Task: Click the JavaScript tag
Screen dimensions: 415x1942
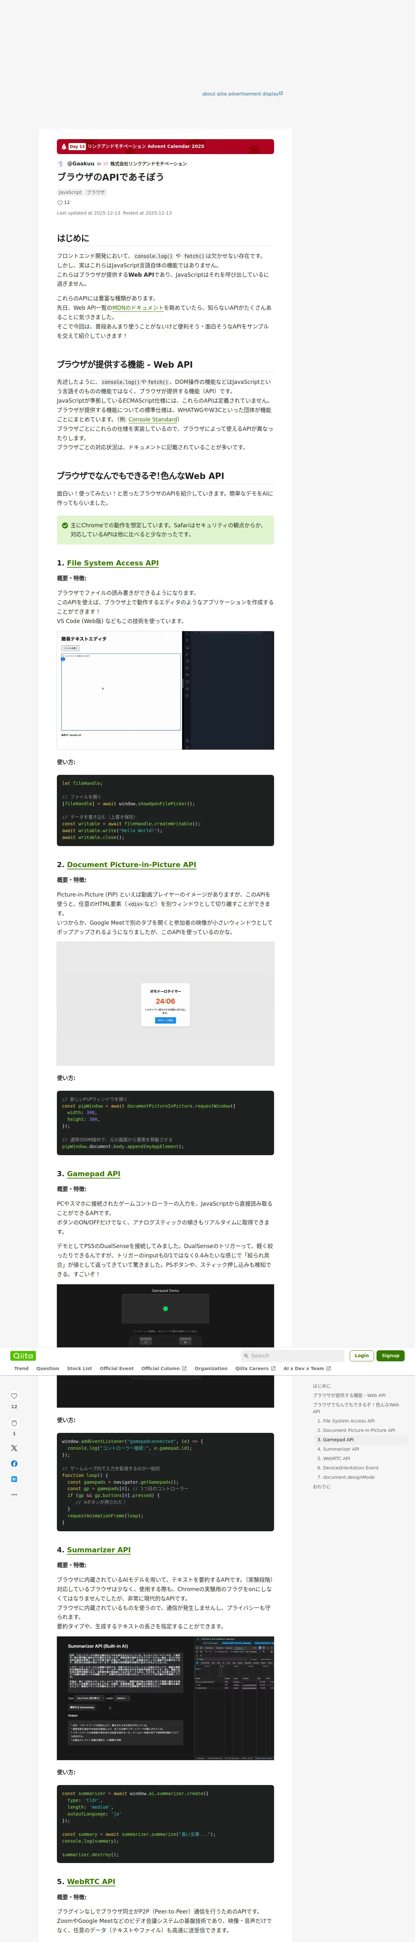Action: coord(70,192)
